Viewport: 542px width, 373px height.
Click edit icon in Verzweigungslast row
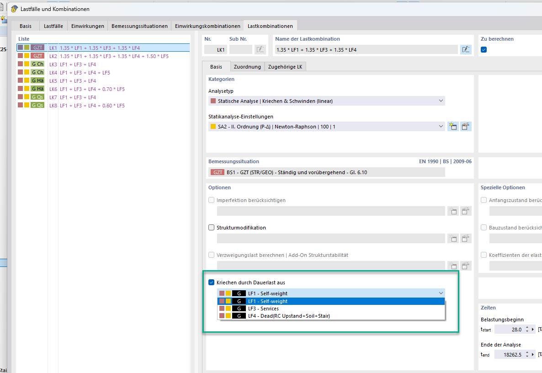(466, 266)
